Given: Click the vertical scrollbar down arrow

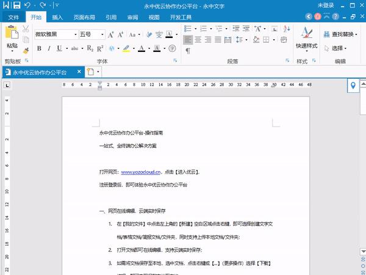Looking at the screenshot, I should [x=363, y=251].
